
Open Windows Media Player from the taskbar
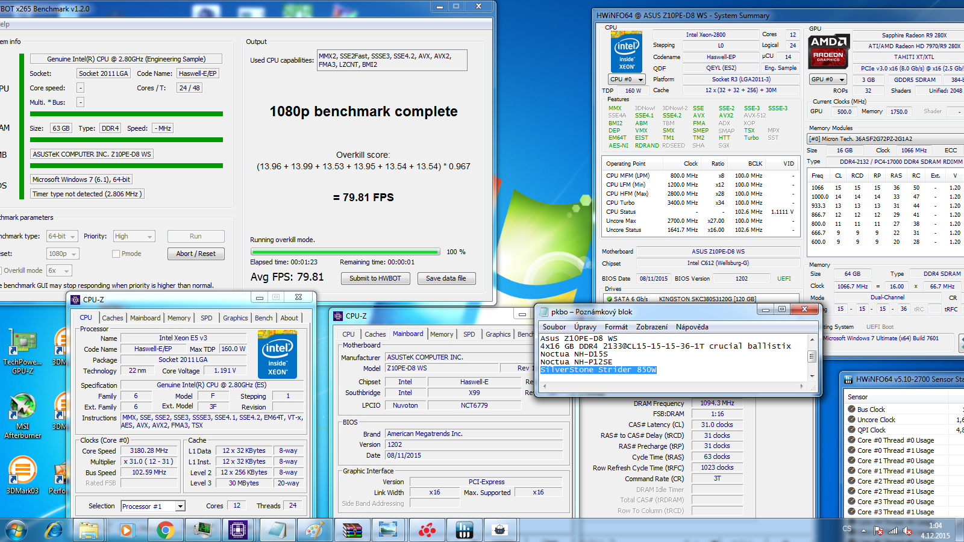click(x=126, y=531)
